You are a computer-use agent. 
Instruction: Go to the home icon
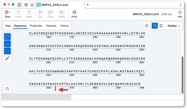tap(32, 5)
